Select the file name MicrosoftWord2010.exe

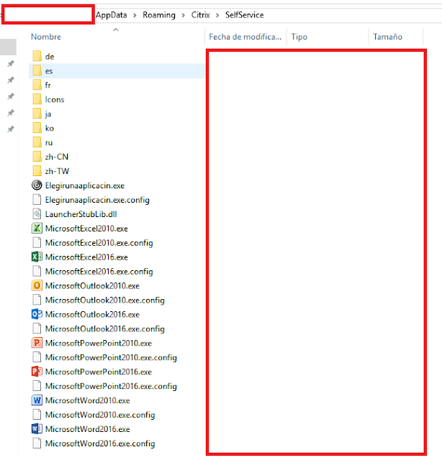pos(88,400)
